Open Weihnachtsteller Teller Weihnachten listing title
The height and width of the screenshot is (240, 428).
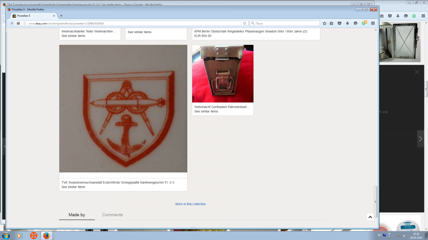[89, 31]
